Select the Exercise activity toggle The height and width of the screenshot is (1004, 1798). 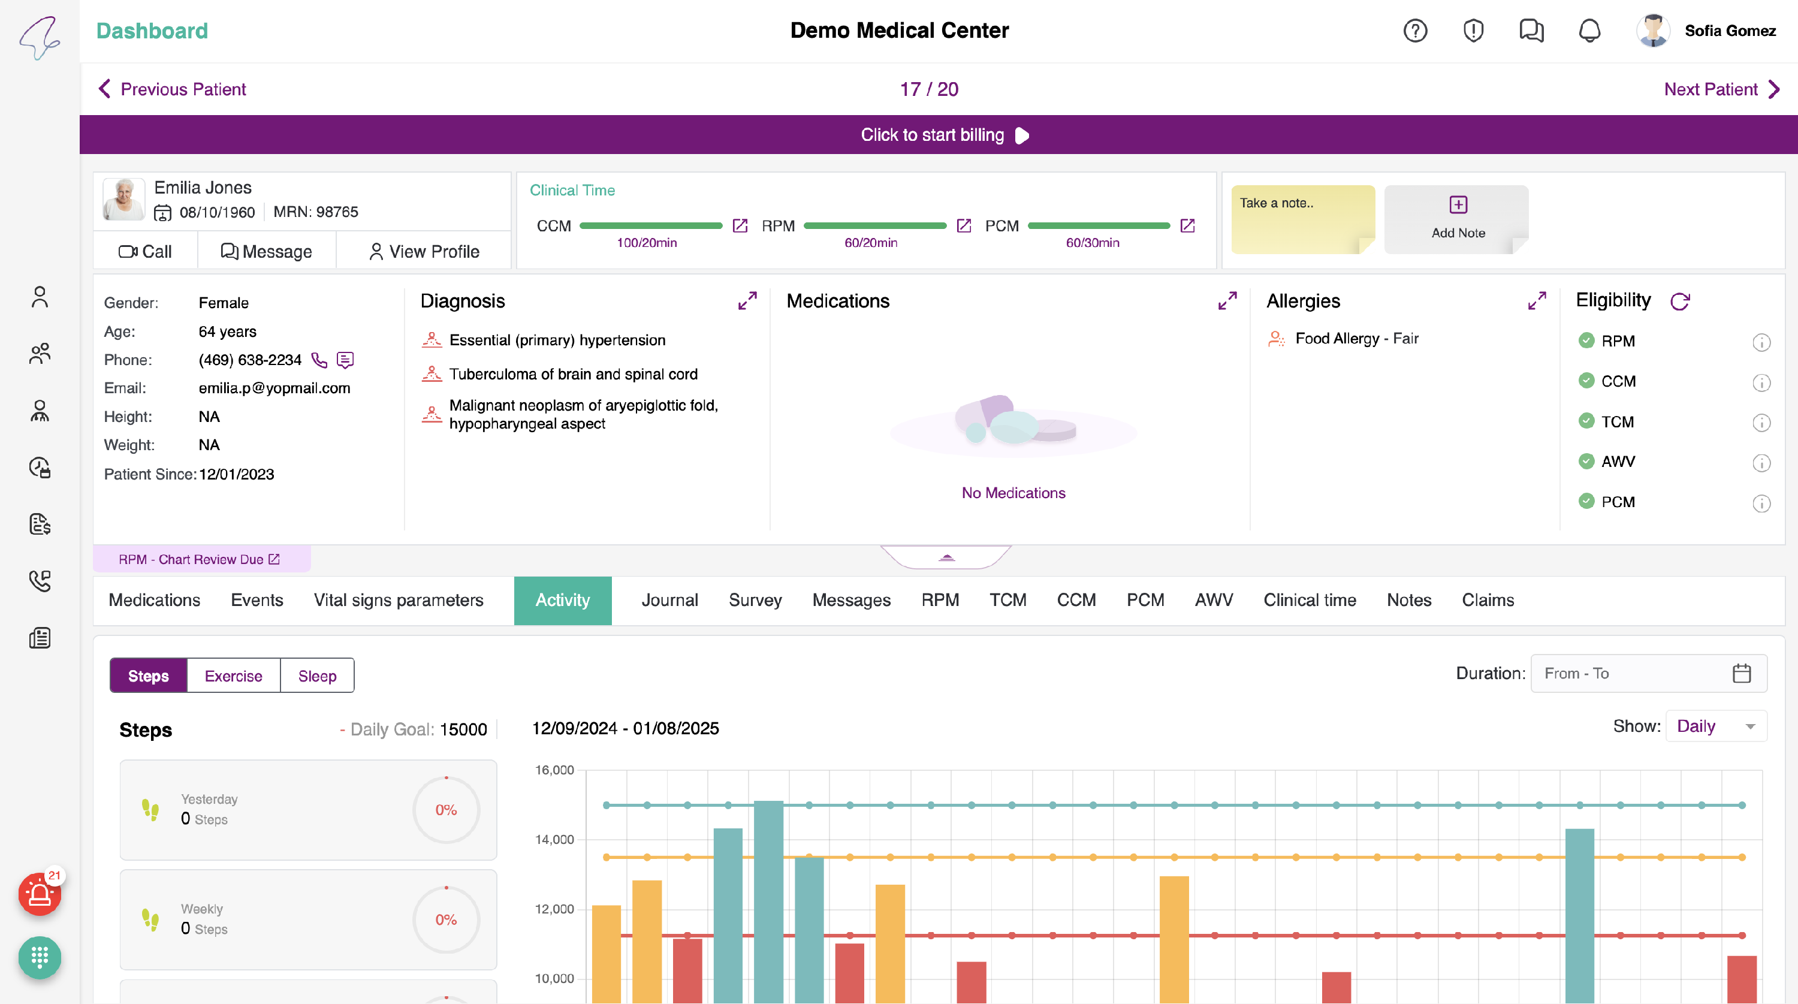click(233, 676)
